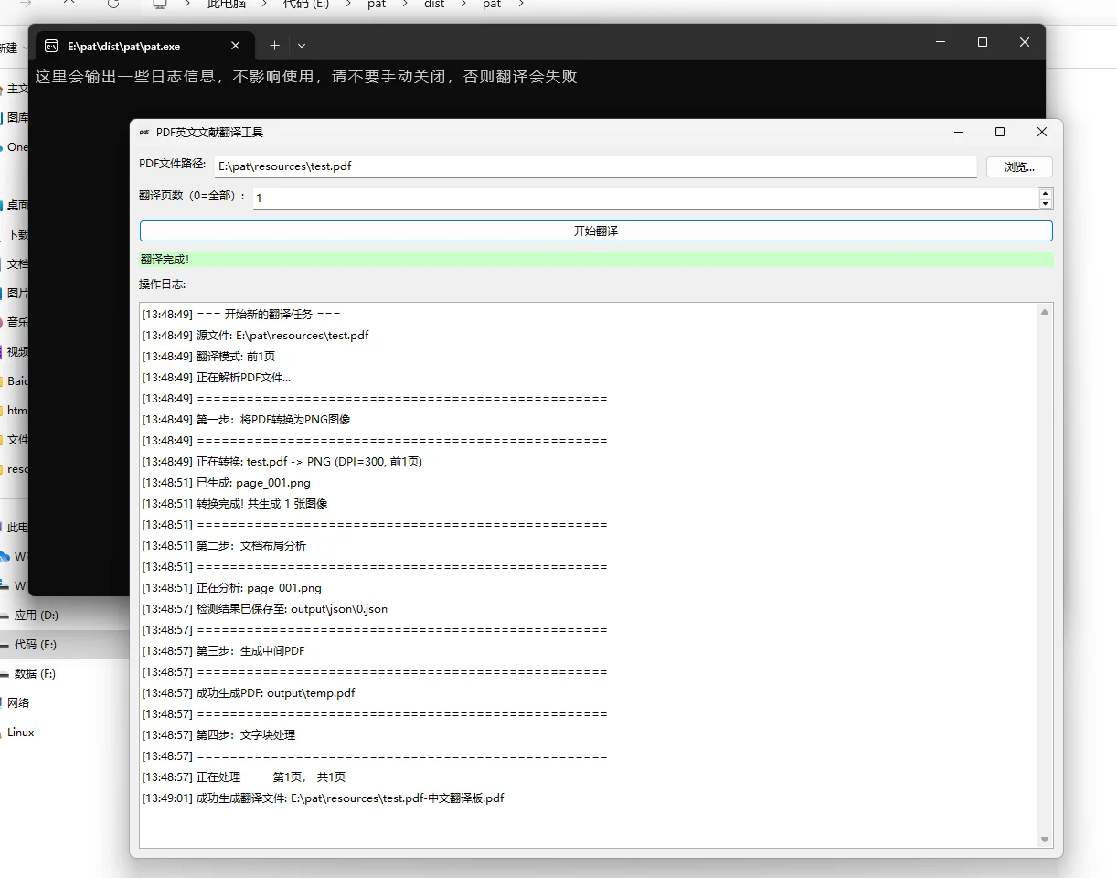Click 此电脑 in Explorer breadcrumb
Viewport: 1117px width, 878px height.
(x=227, y=5)
